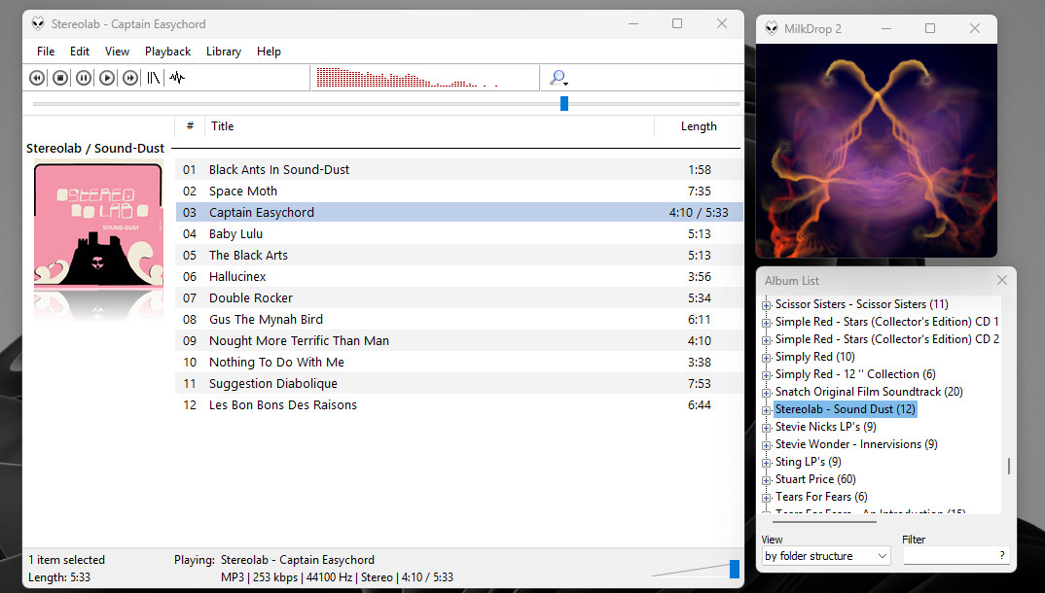Skip to next track button
Viewport: 1045px width, 593px height.
130,78
